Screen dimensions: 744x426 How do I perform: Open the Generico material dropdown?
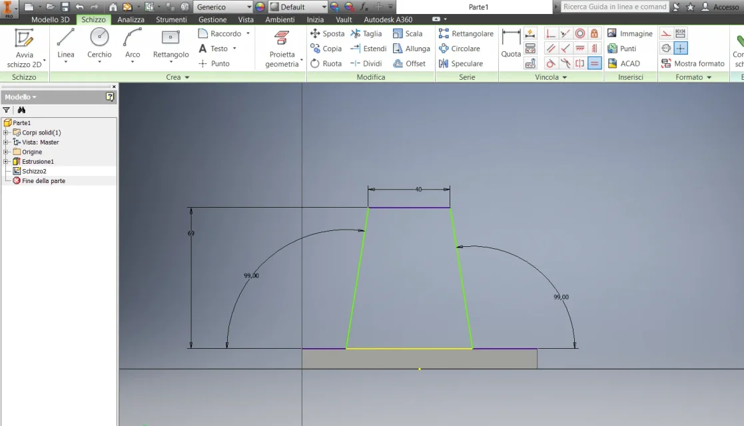[x=223, y=7]
